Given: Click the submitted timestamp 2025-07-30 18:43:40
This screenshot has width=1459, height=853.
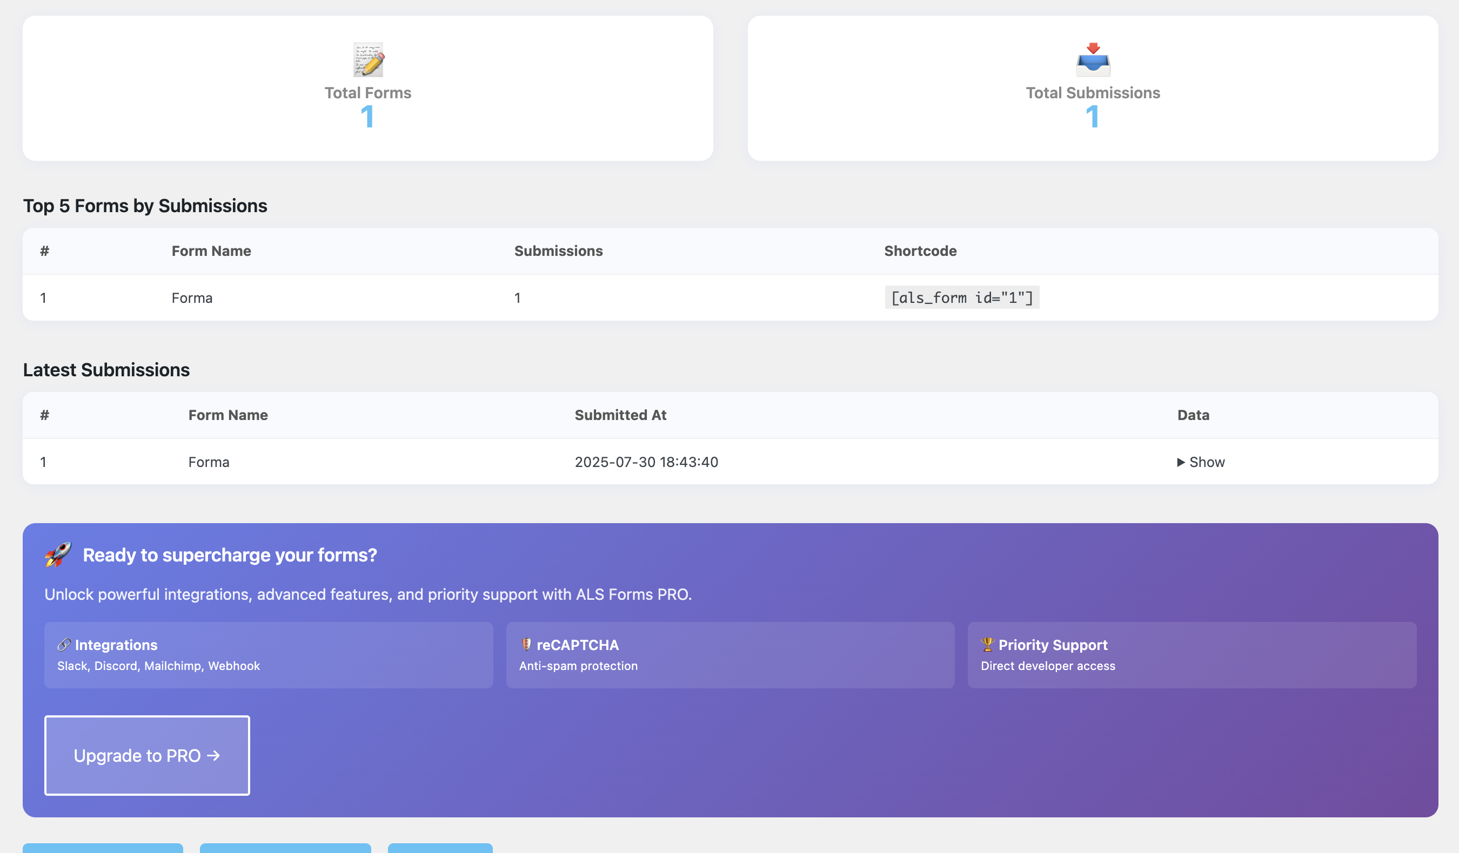Looking at the screenshot, I should [x=646, y=462].
